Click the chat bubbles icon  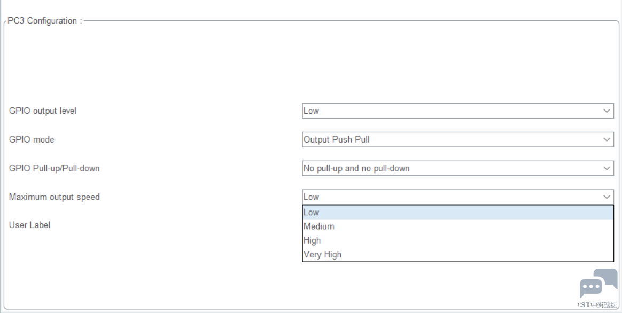pos(598,283)
